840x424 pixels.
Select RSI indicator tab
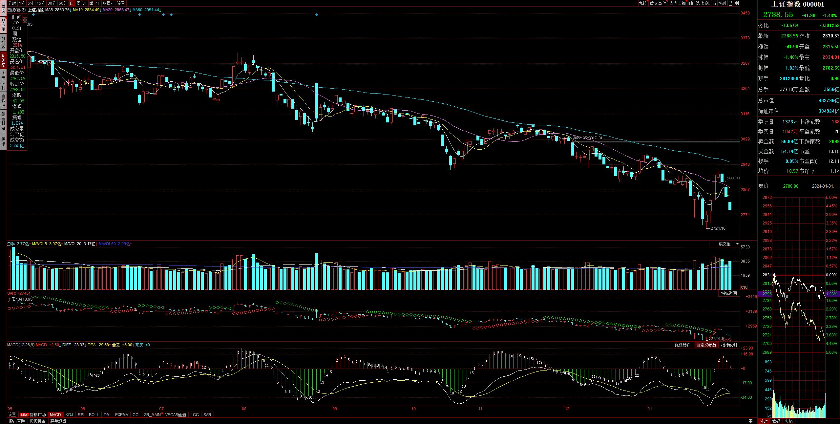(x=81, y=415)
